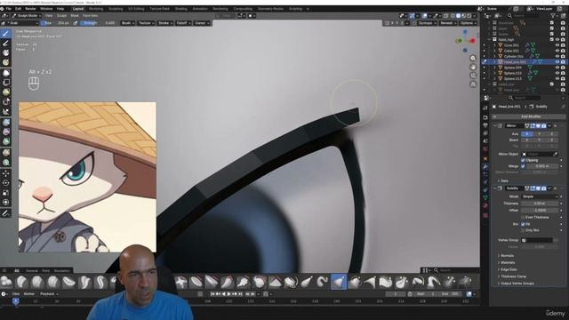569x320 pixels.
Task: Toggle Mirror Bisect Y button
Action: coord(540,140)
